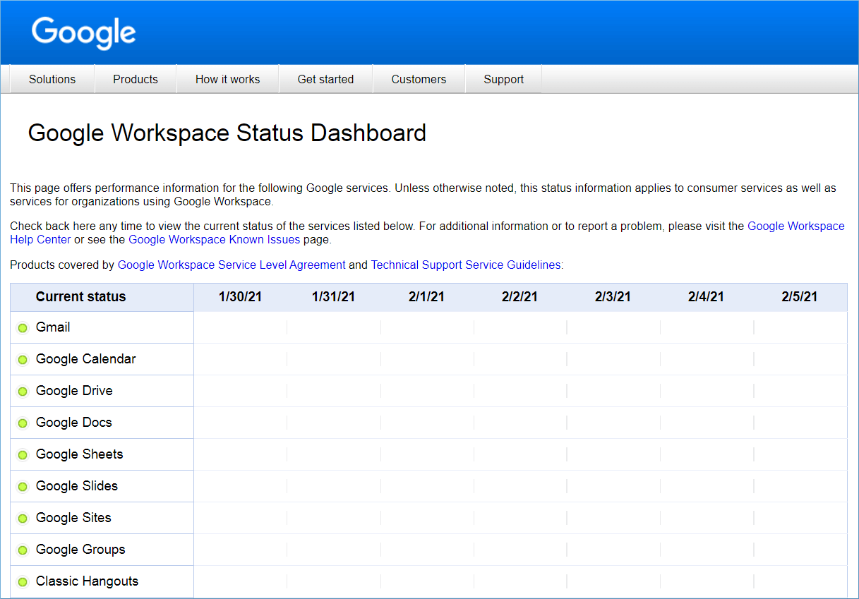Click the 2/3/21 date column header

(x=613, y=297)
